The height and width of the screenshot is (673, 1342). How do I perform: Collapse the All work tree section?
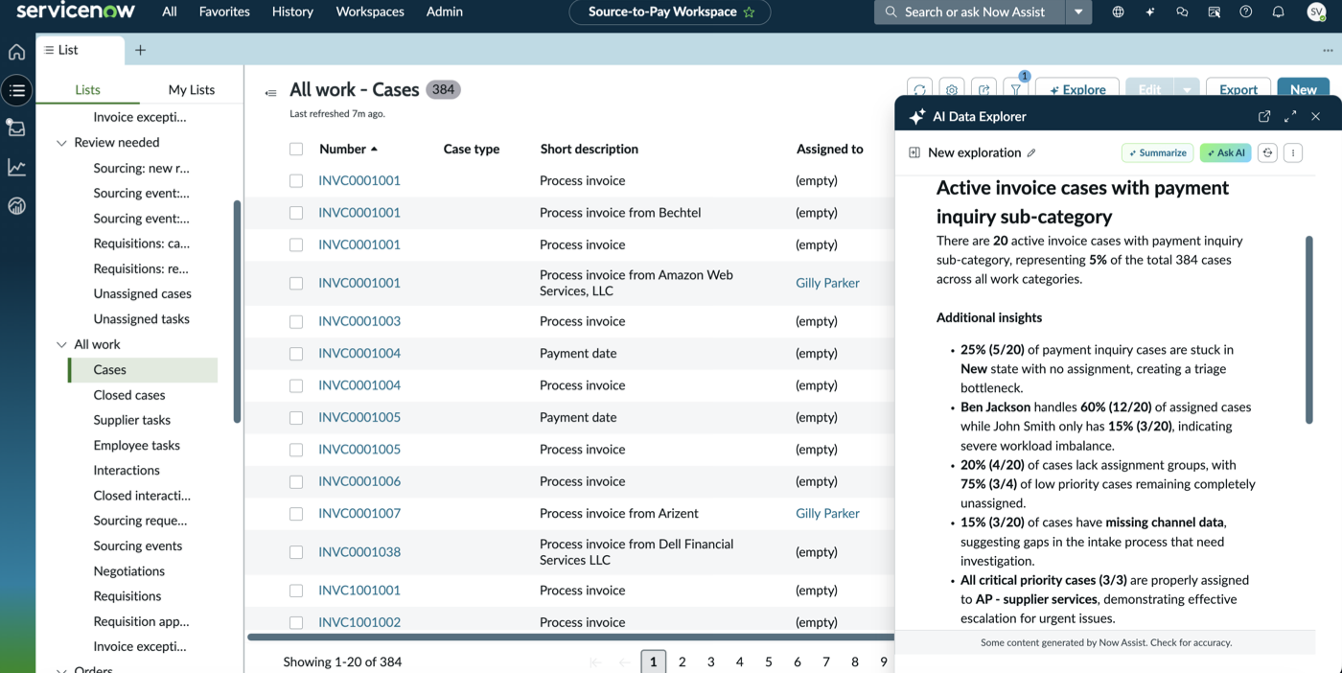(62, 344)
